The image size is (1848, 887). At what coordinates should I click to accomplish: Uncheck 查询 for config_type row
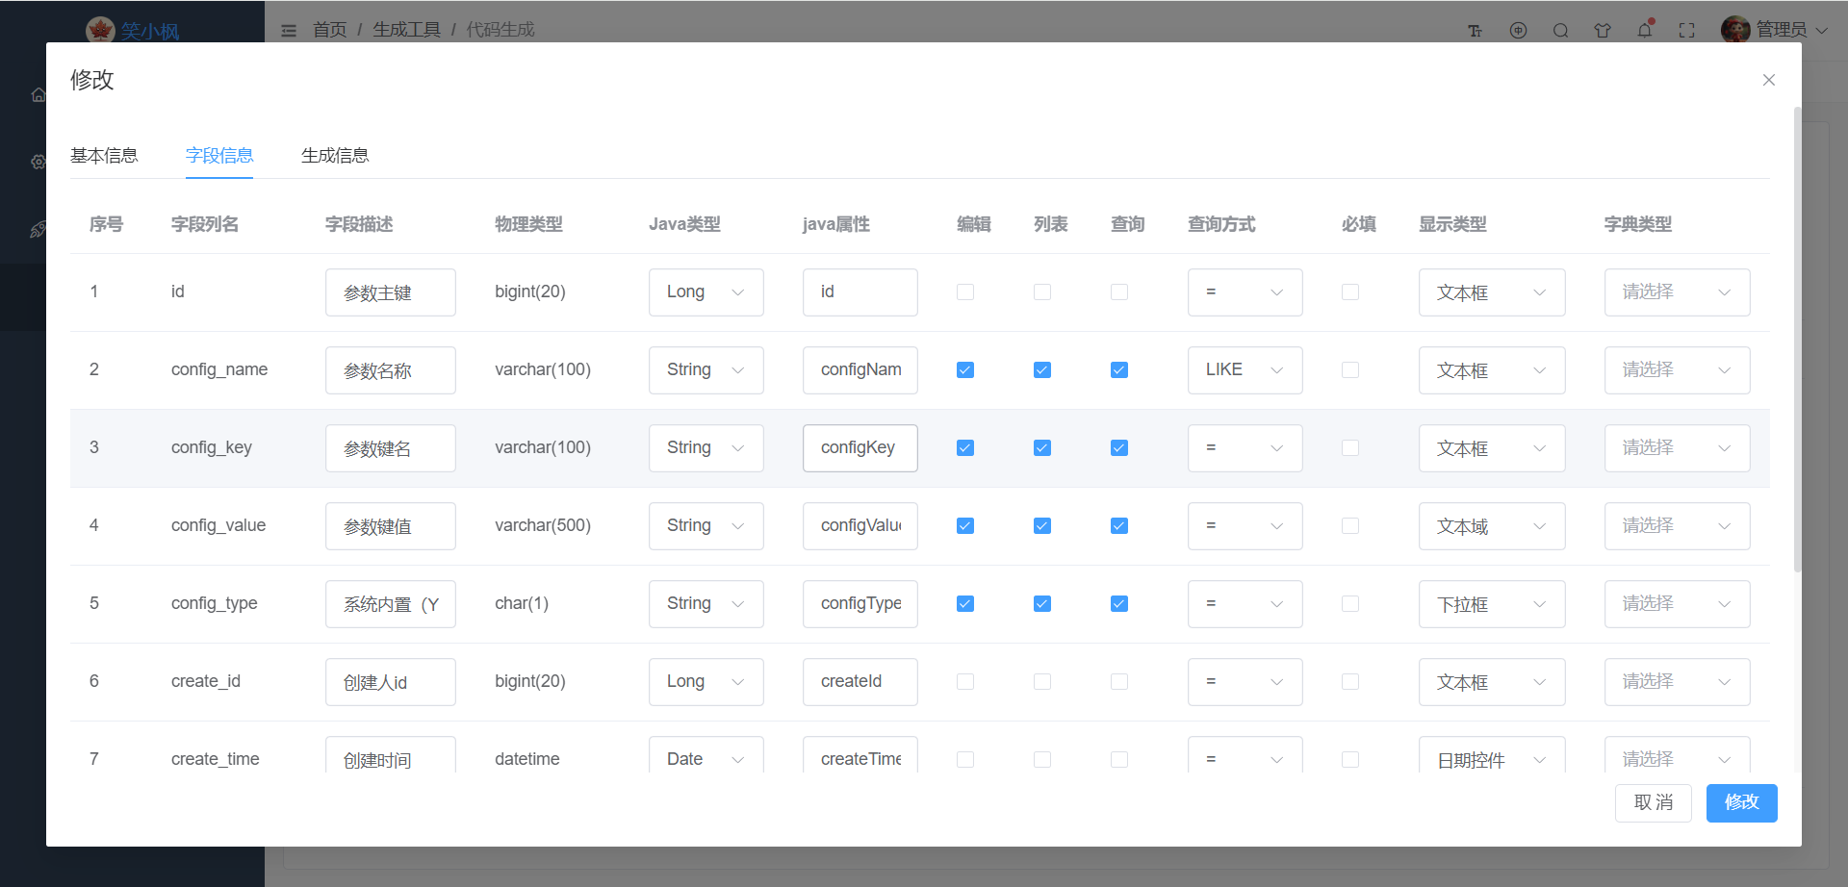pyautogui.click(x=1119, y=603)
